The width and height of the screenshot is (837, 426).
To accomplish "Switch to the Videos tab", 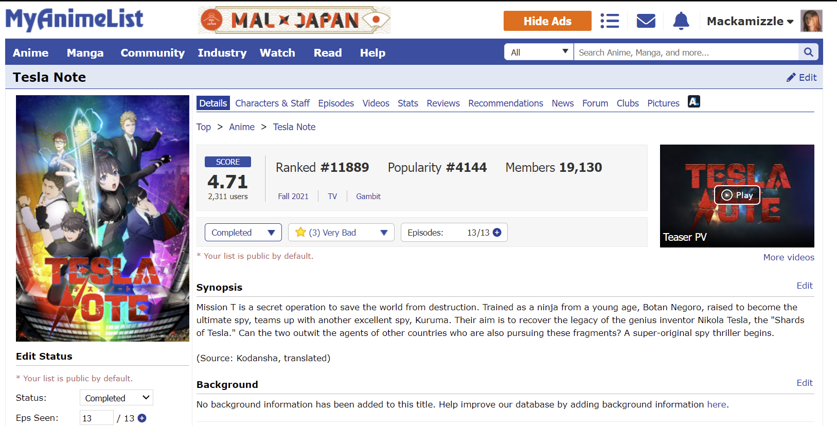I will 376,103.
